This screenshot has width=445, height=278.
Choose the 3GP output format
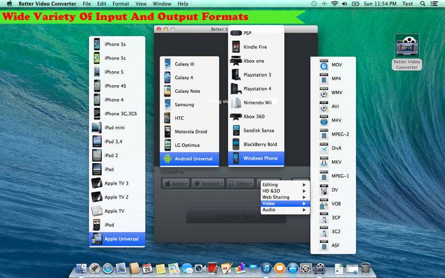click(x=333, y=217)
